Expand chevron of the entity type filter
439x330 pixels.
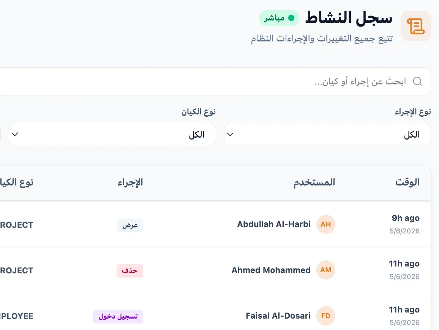[15, 134]
